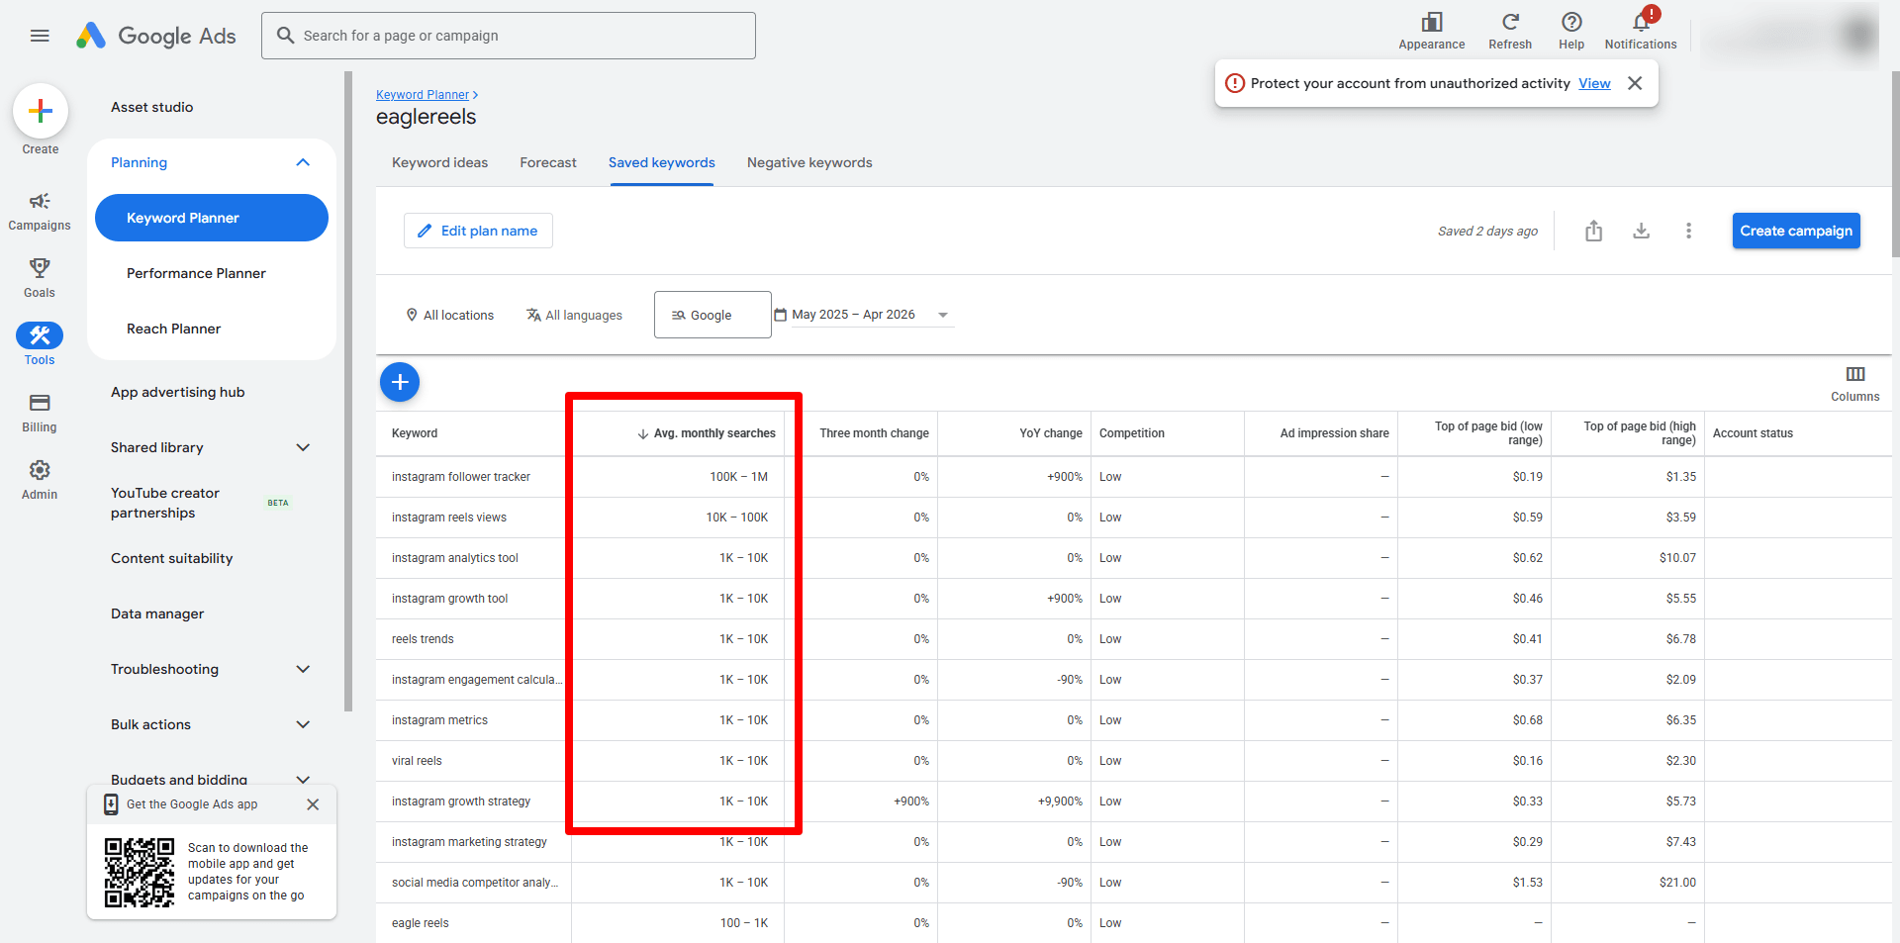The height and width of the screenshot is (943, 1900).
Task: Click the QR code image
Action: click(140, 872)
